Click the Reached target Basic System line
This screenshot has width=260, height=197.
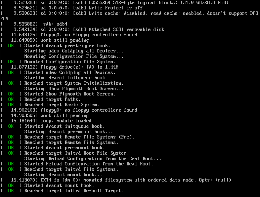50,105
